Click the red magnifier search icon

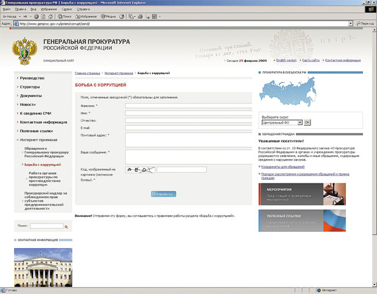point(67,226)
